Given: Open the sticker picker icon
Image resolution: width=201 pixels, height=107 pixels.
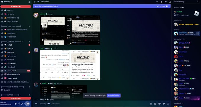Looking at the screenshot, I should tap(159, 103).
